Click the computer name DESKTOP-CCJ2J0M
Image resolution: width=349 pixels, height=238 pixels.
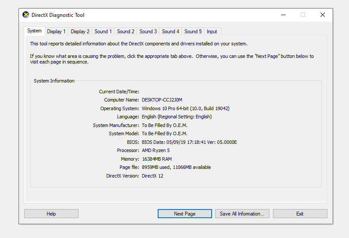pos(162,100)
